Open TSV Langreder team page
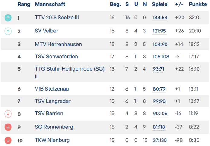The width and height of the screenshot is (210, 146). tap(53, 101)
